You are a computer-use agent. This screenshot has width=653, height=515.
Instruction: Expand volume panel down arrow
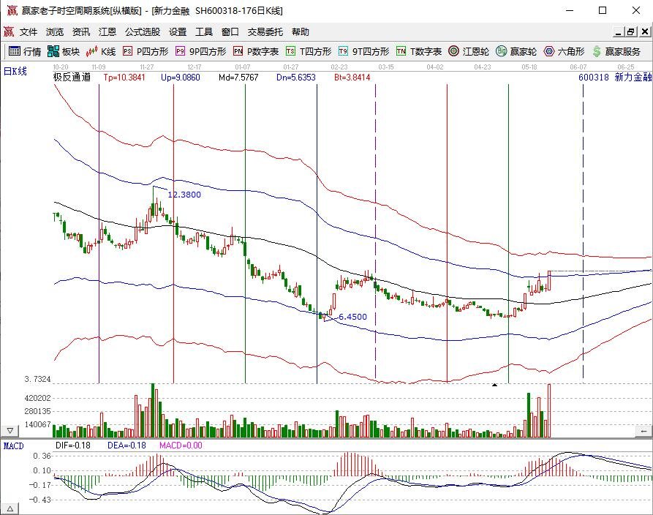(x=10, y=430)
